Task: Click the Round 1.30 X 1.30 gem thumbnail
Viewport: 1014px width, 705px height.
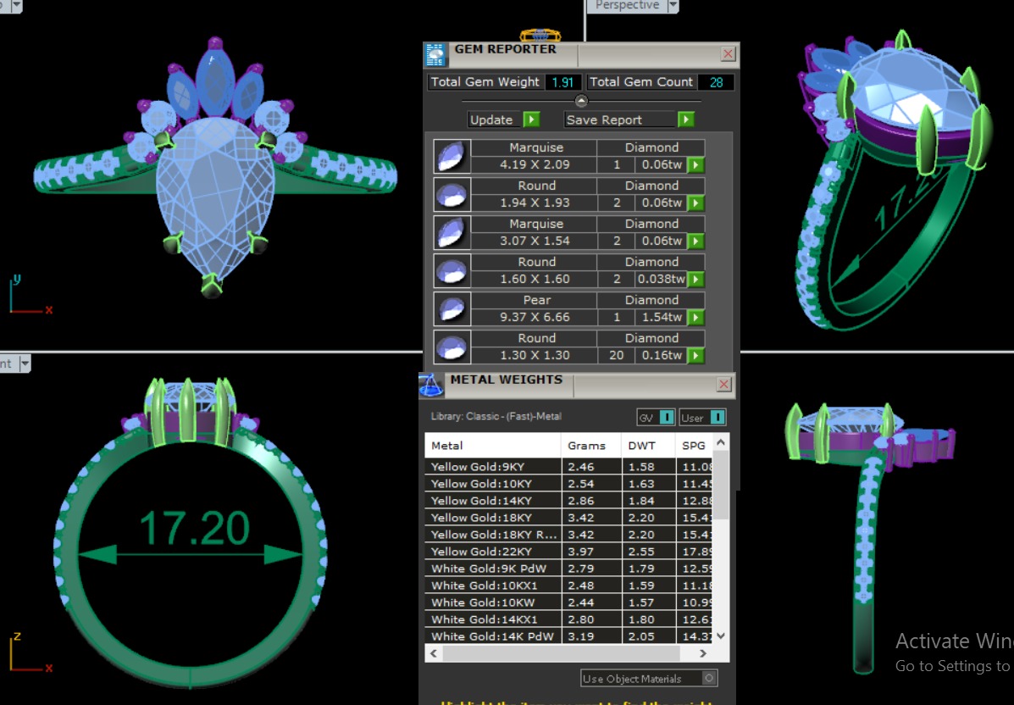Action: click(x=452, y=347)
